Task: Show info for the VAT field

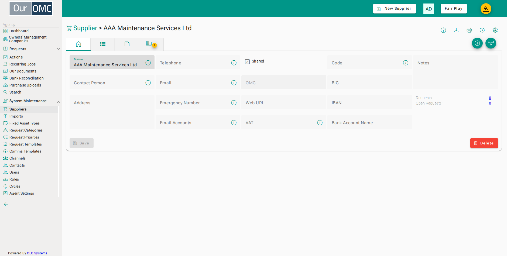Action: click(x=320, y=123)
